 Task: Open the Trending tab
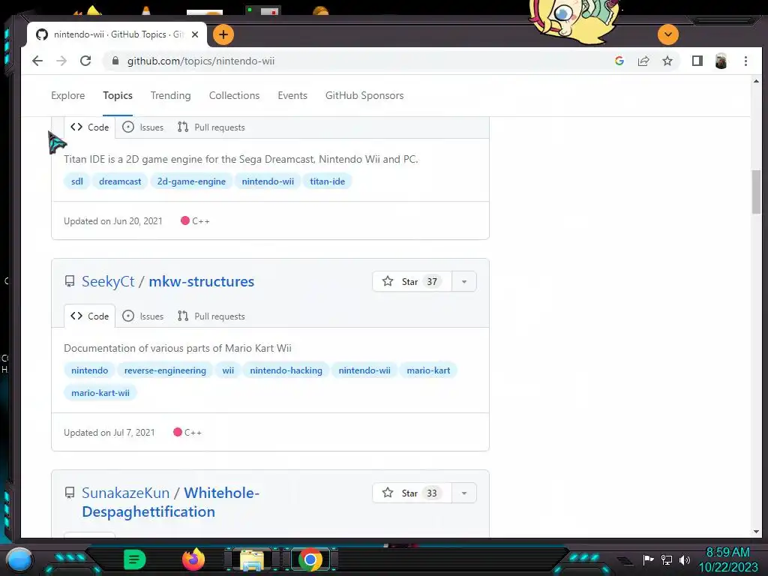(x=170, y=95)
